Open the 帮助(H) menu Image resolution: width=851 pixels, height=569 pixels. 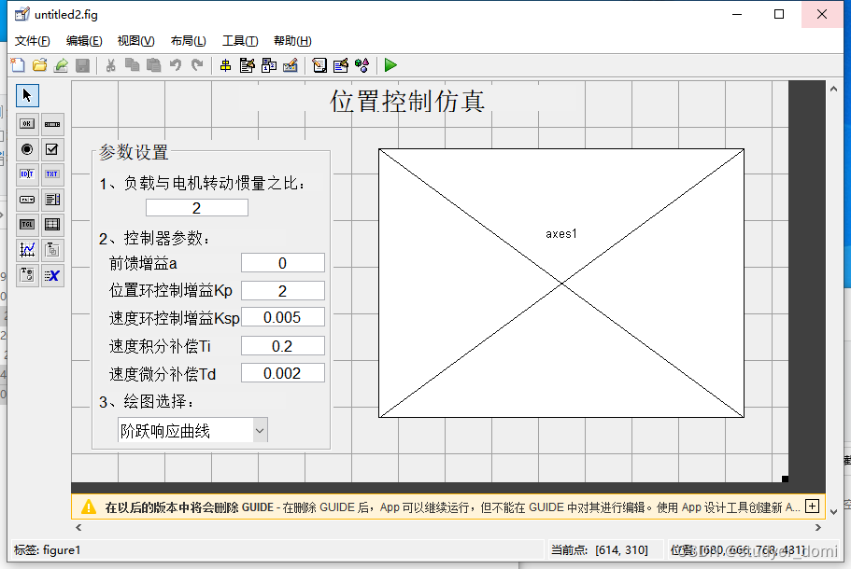click(x=292, y=41)
